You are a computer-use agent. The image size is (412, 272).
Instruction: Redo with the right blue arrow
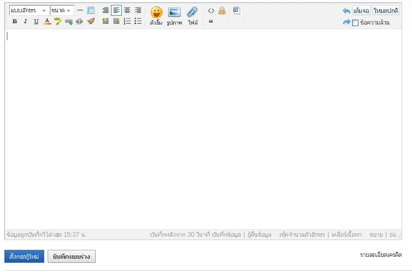[x=347, y=22]
